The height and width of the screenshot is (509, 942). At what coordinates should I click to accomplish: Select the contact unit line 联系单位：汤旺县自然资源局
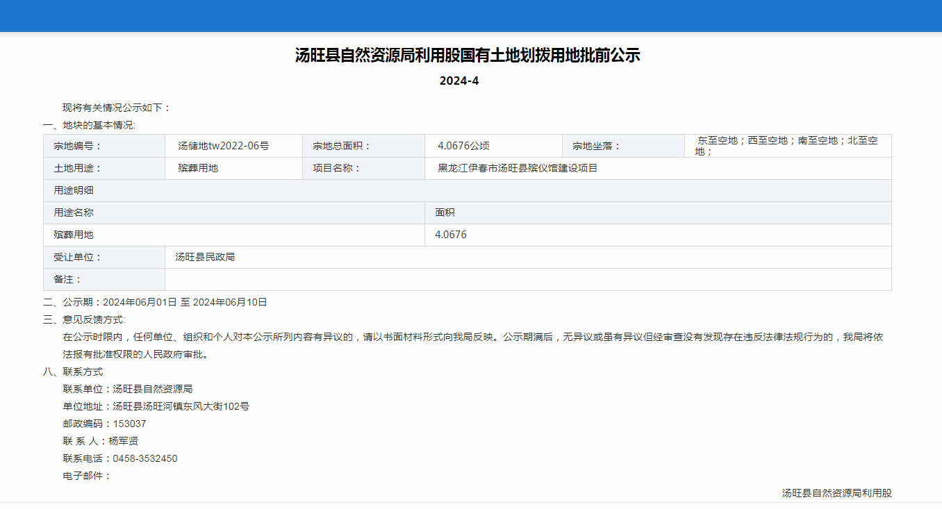(127, 389)
